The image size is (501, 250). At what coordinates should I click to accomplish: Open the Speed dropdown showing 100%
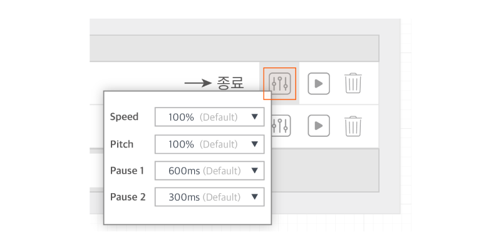[209, 117]
